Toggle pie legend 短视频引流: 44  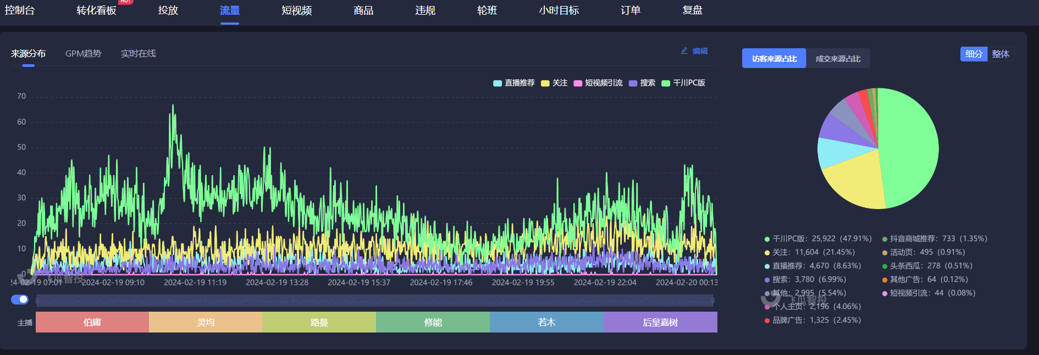929,293
